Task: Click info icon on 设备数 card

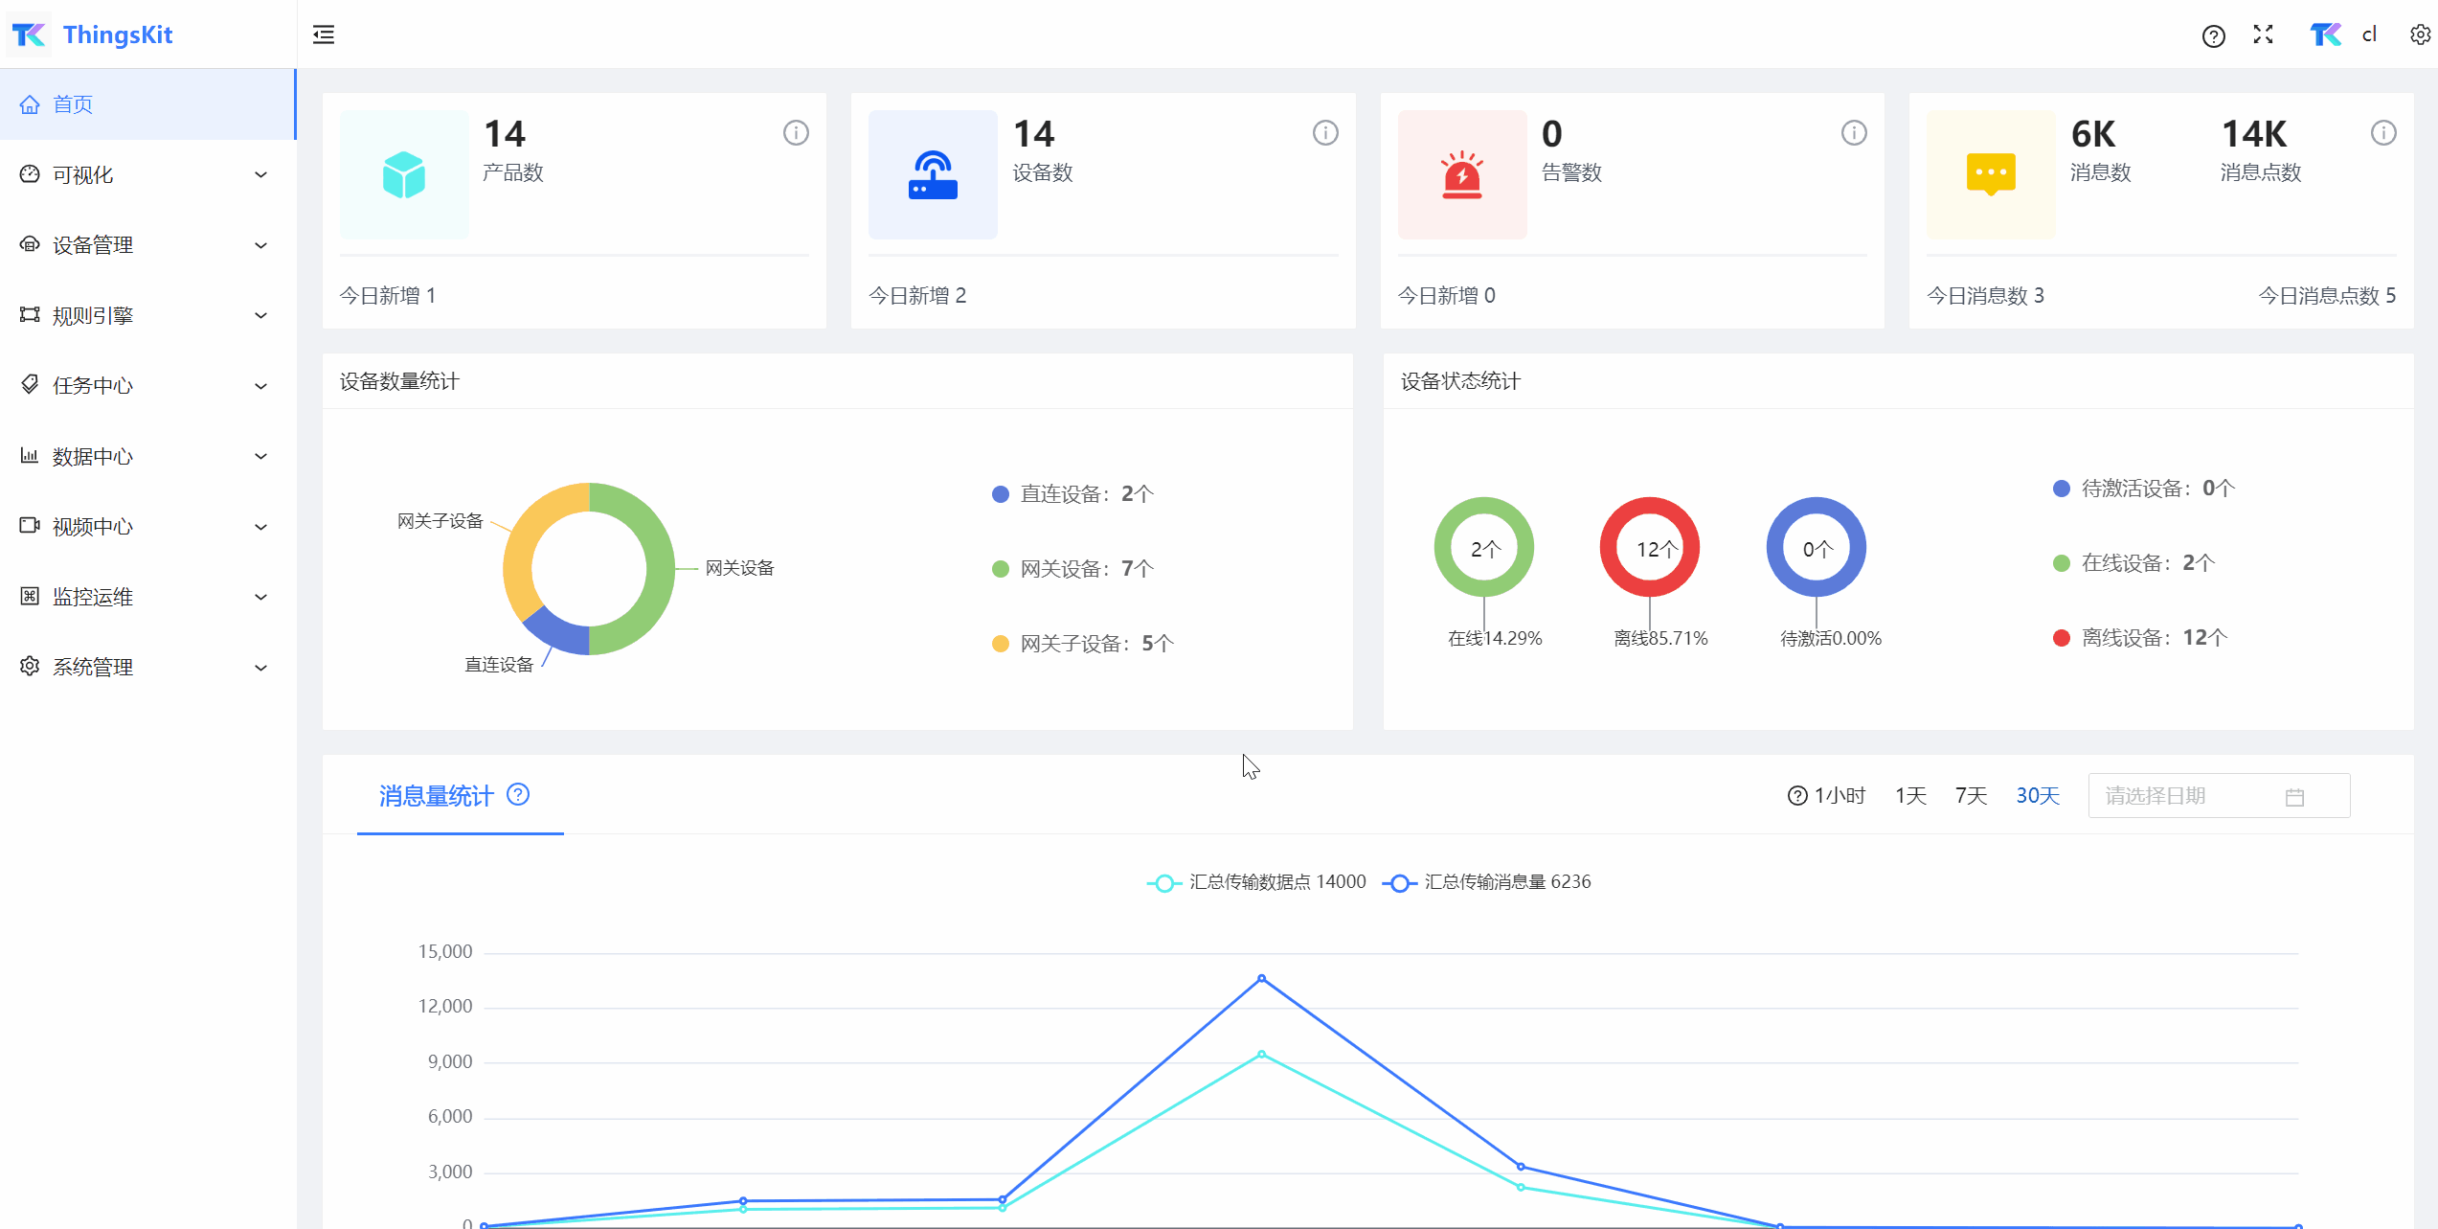Action: pyautogui.click(x=1325, y=132)
